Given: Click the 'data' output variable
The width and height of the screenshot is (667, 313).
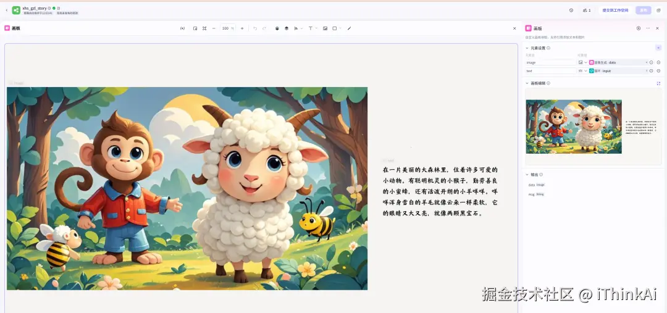Looking at the screenshot, I should click(531, 185).
